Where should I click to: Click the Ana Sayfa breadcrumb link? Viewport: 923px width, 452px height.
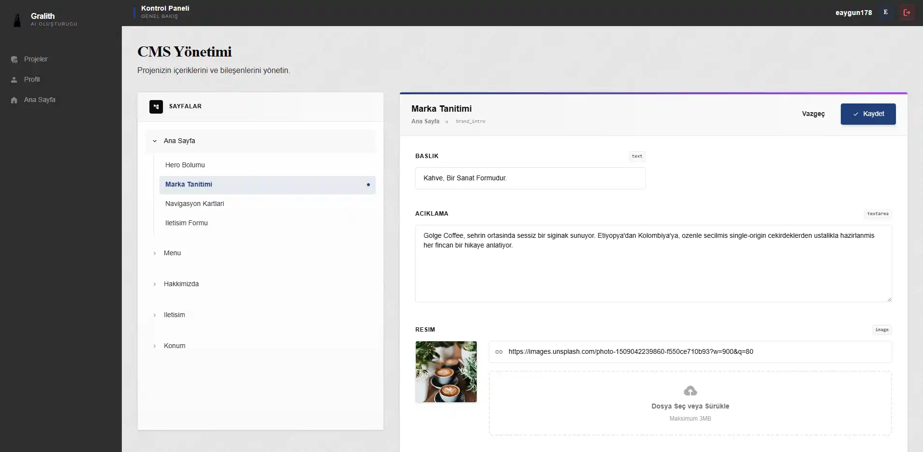(425, 122)
